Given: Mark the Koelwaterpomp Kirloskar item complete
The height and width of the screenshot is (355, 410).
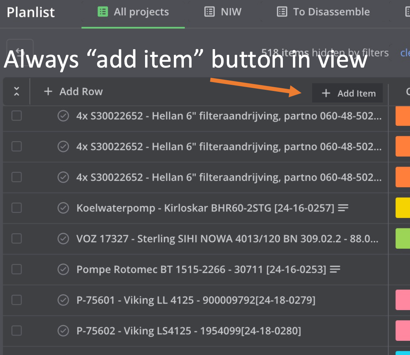Looking at the screenshot, I should [x=63, y=208].
